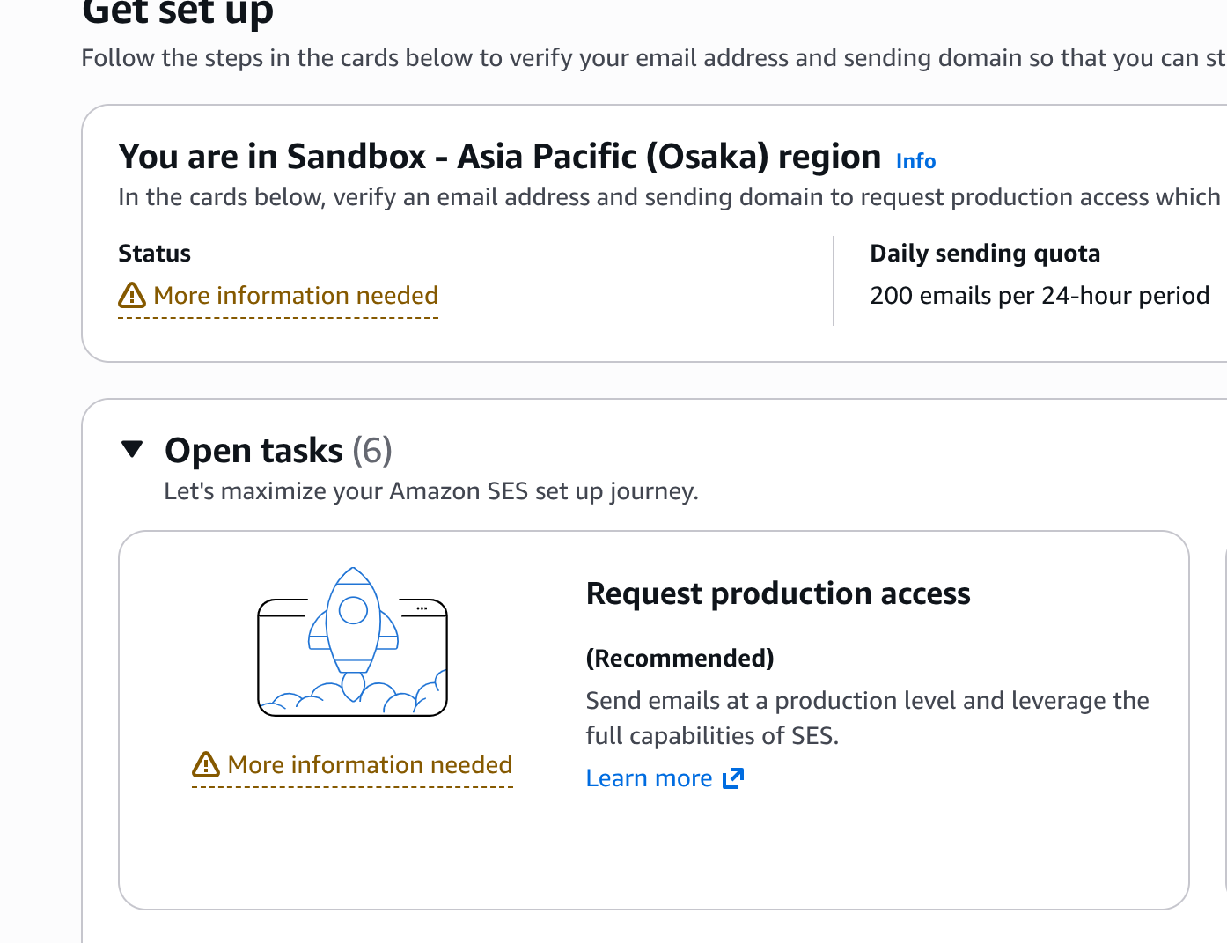The height and width of the screenshot is (943, 1227).
Task: Click the Open tasks count (6)
Action: [x=372, y=451]
